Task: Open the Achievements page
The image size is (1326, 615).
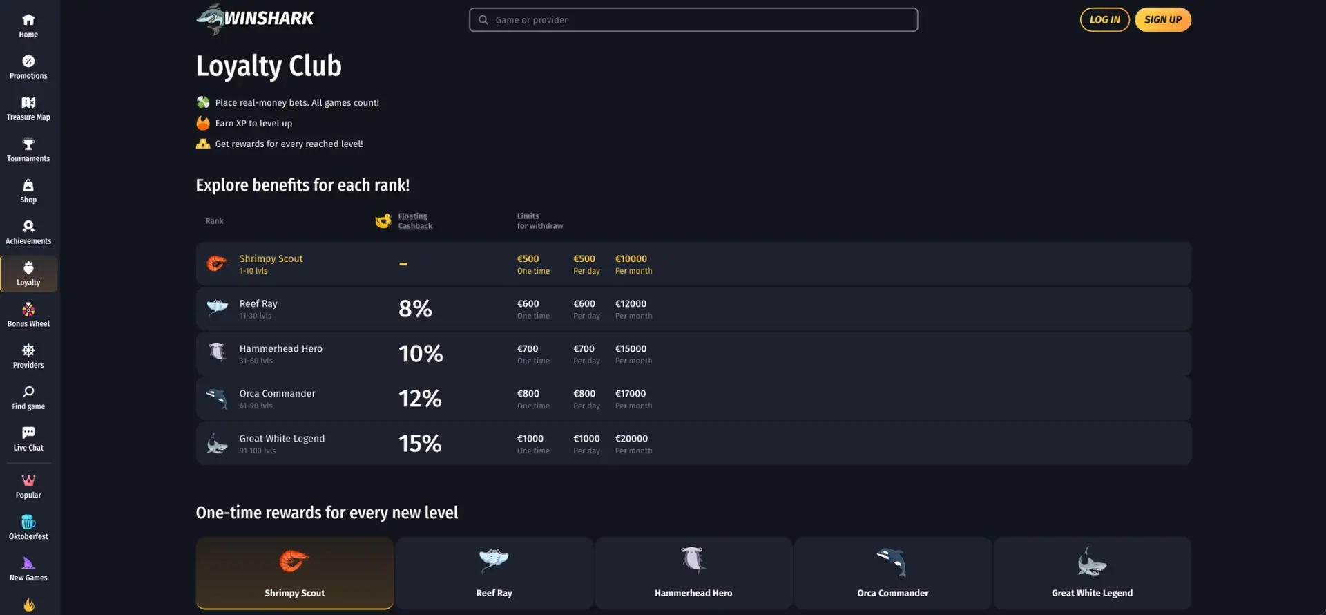Action: tap(28, 233)
